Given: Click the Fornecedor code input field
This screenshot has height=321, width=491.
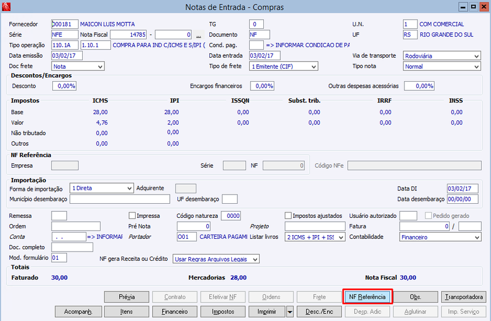Looking at the screenshot, I should pos(64,24).
